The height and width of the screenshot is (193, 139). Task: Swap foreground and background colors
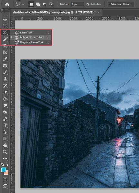[7, 165]
